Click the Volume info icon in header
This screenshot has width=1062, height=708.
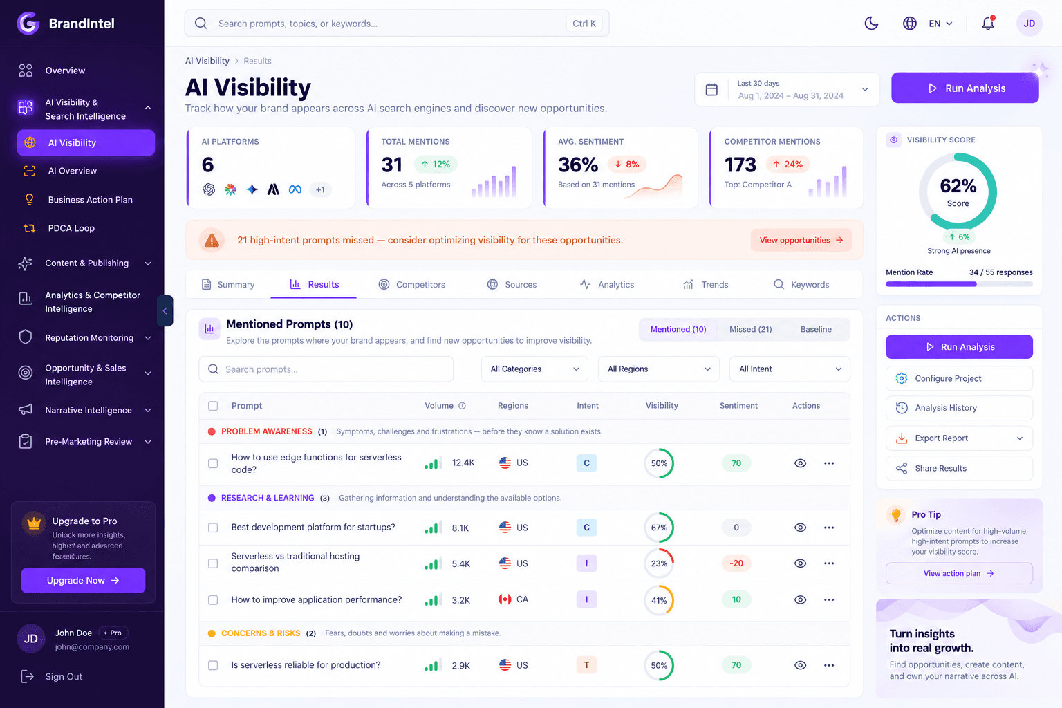click(x=462, y=406)
